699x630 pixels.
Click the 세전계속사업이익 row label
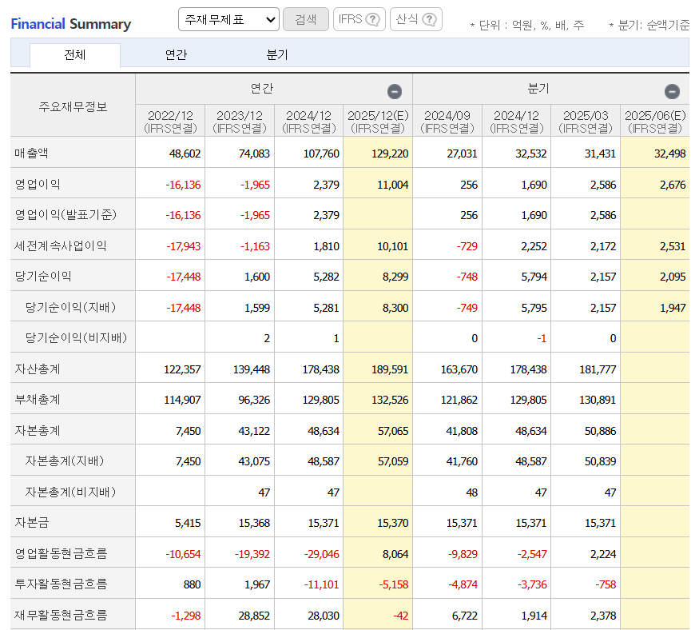point(60,245)
